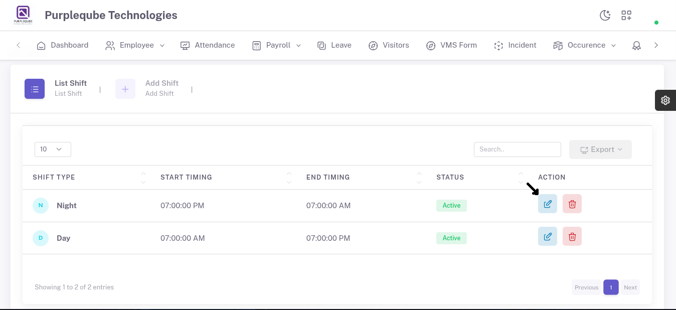Sort by Status column
This screenshot has width=676, height=310.
click(477, 177)
